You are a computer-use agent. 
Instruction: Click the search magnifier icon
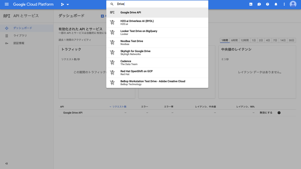point(112,4)
